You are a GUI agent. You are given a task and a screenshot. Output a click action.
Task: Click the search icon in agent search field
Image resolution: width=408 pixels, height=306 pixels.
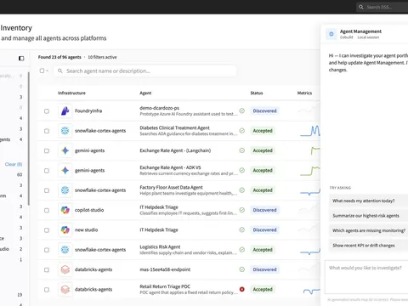tap(60, 71)
